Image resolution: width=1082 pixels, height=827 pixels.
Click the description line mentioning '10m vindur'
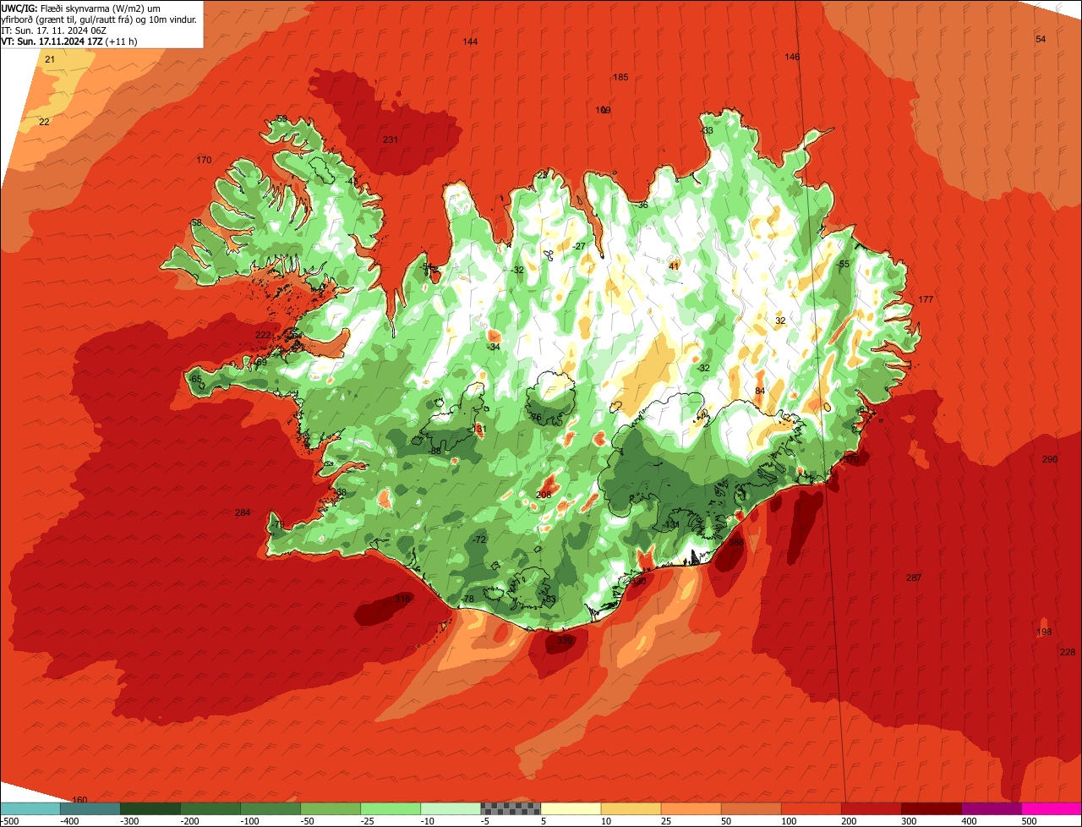pos(100,19)
